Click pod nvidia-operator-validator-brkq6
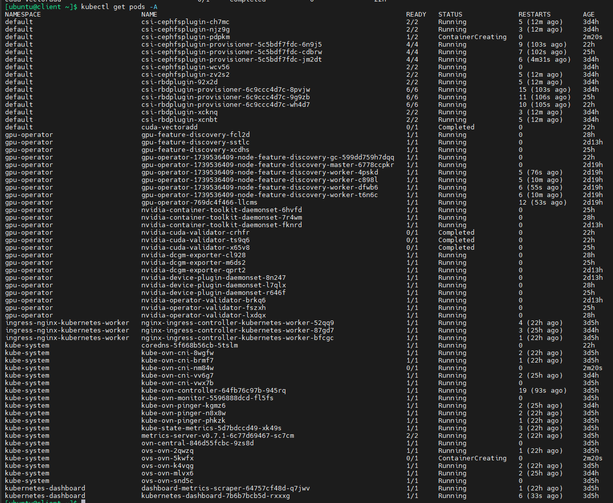 204,300
